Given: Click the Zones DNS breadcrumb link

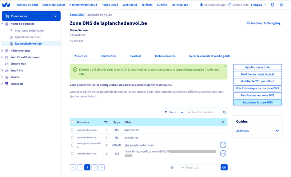Looking at the screenshot, I should [x=77, y=15].
